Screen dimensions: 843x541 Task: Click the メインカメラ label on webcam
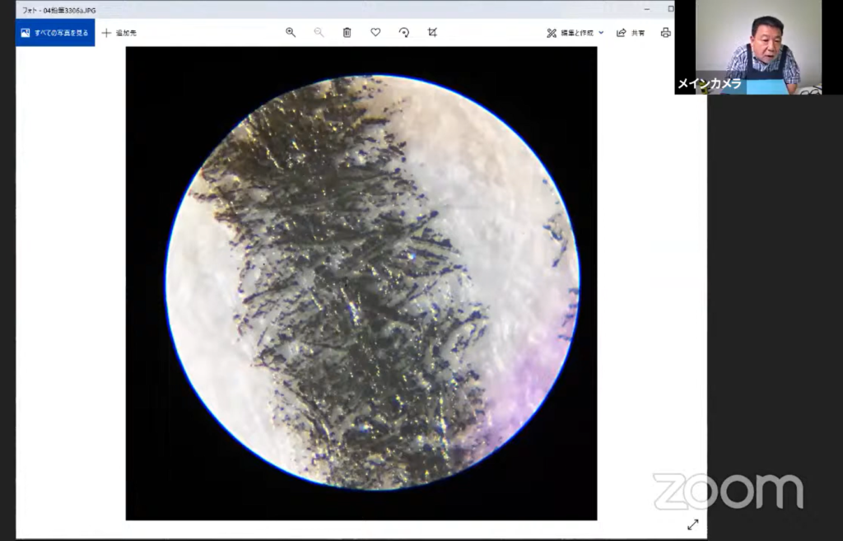tap(709, 84)
